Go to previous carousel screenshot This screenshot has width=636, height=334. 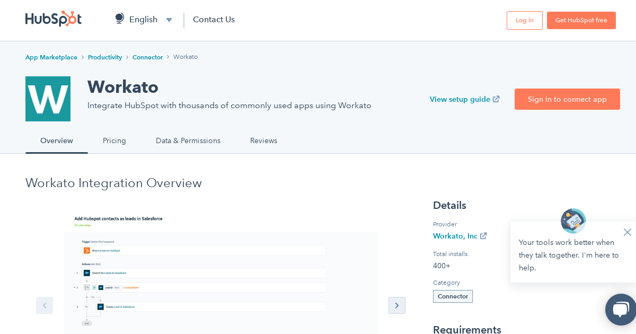point(45,305)
